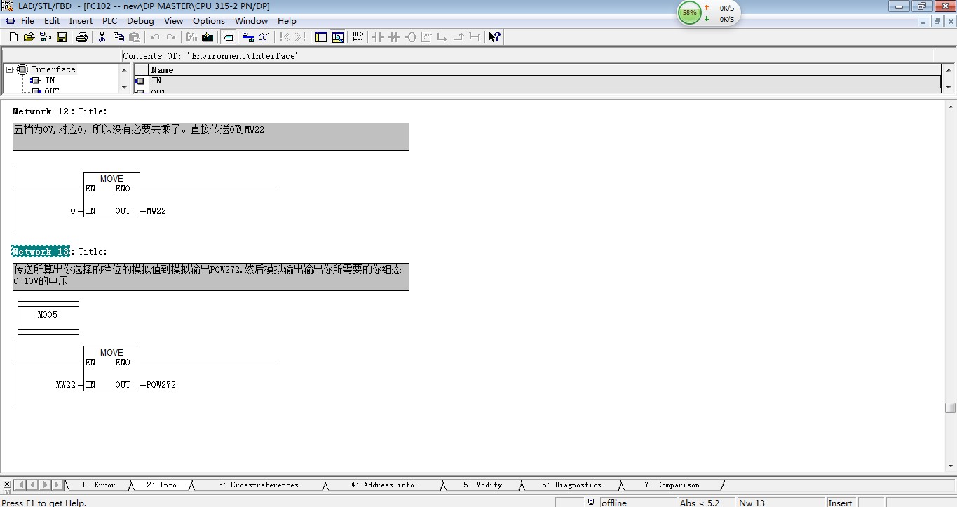Select the IN item in interface tree
Viewport: 957px width, 507px height.
pyautogui.click(x=50, y=81)
